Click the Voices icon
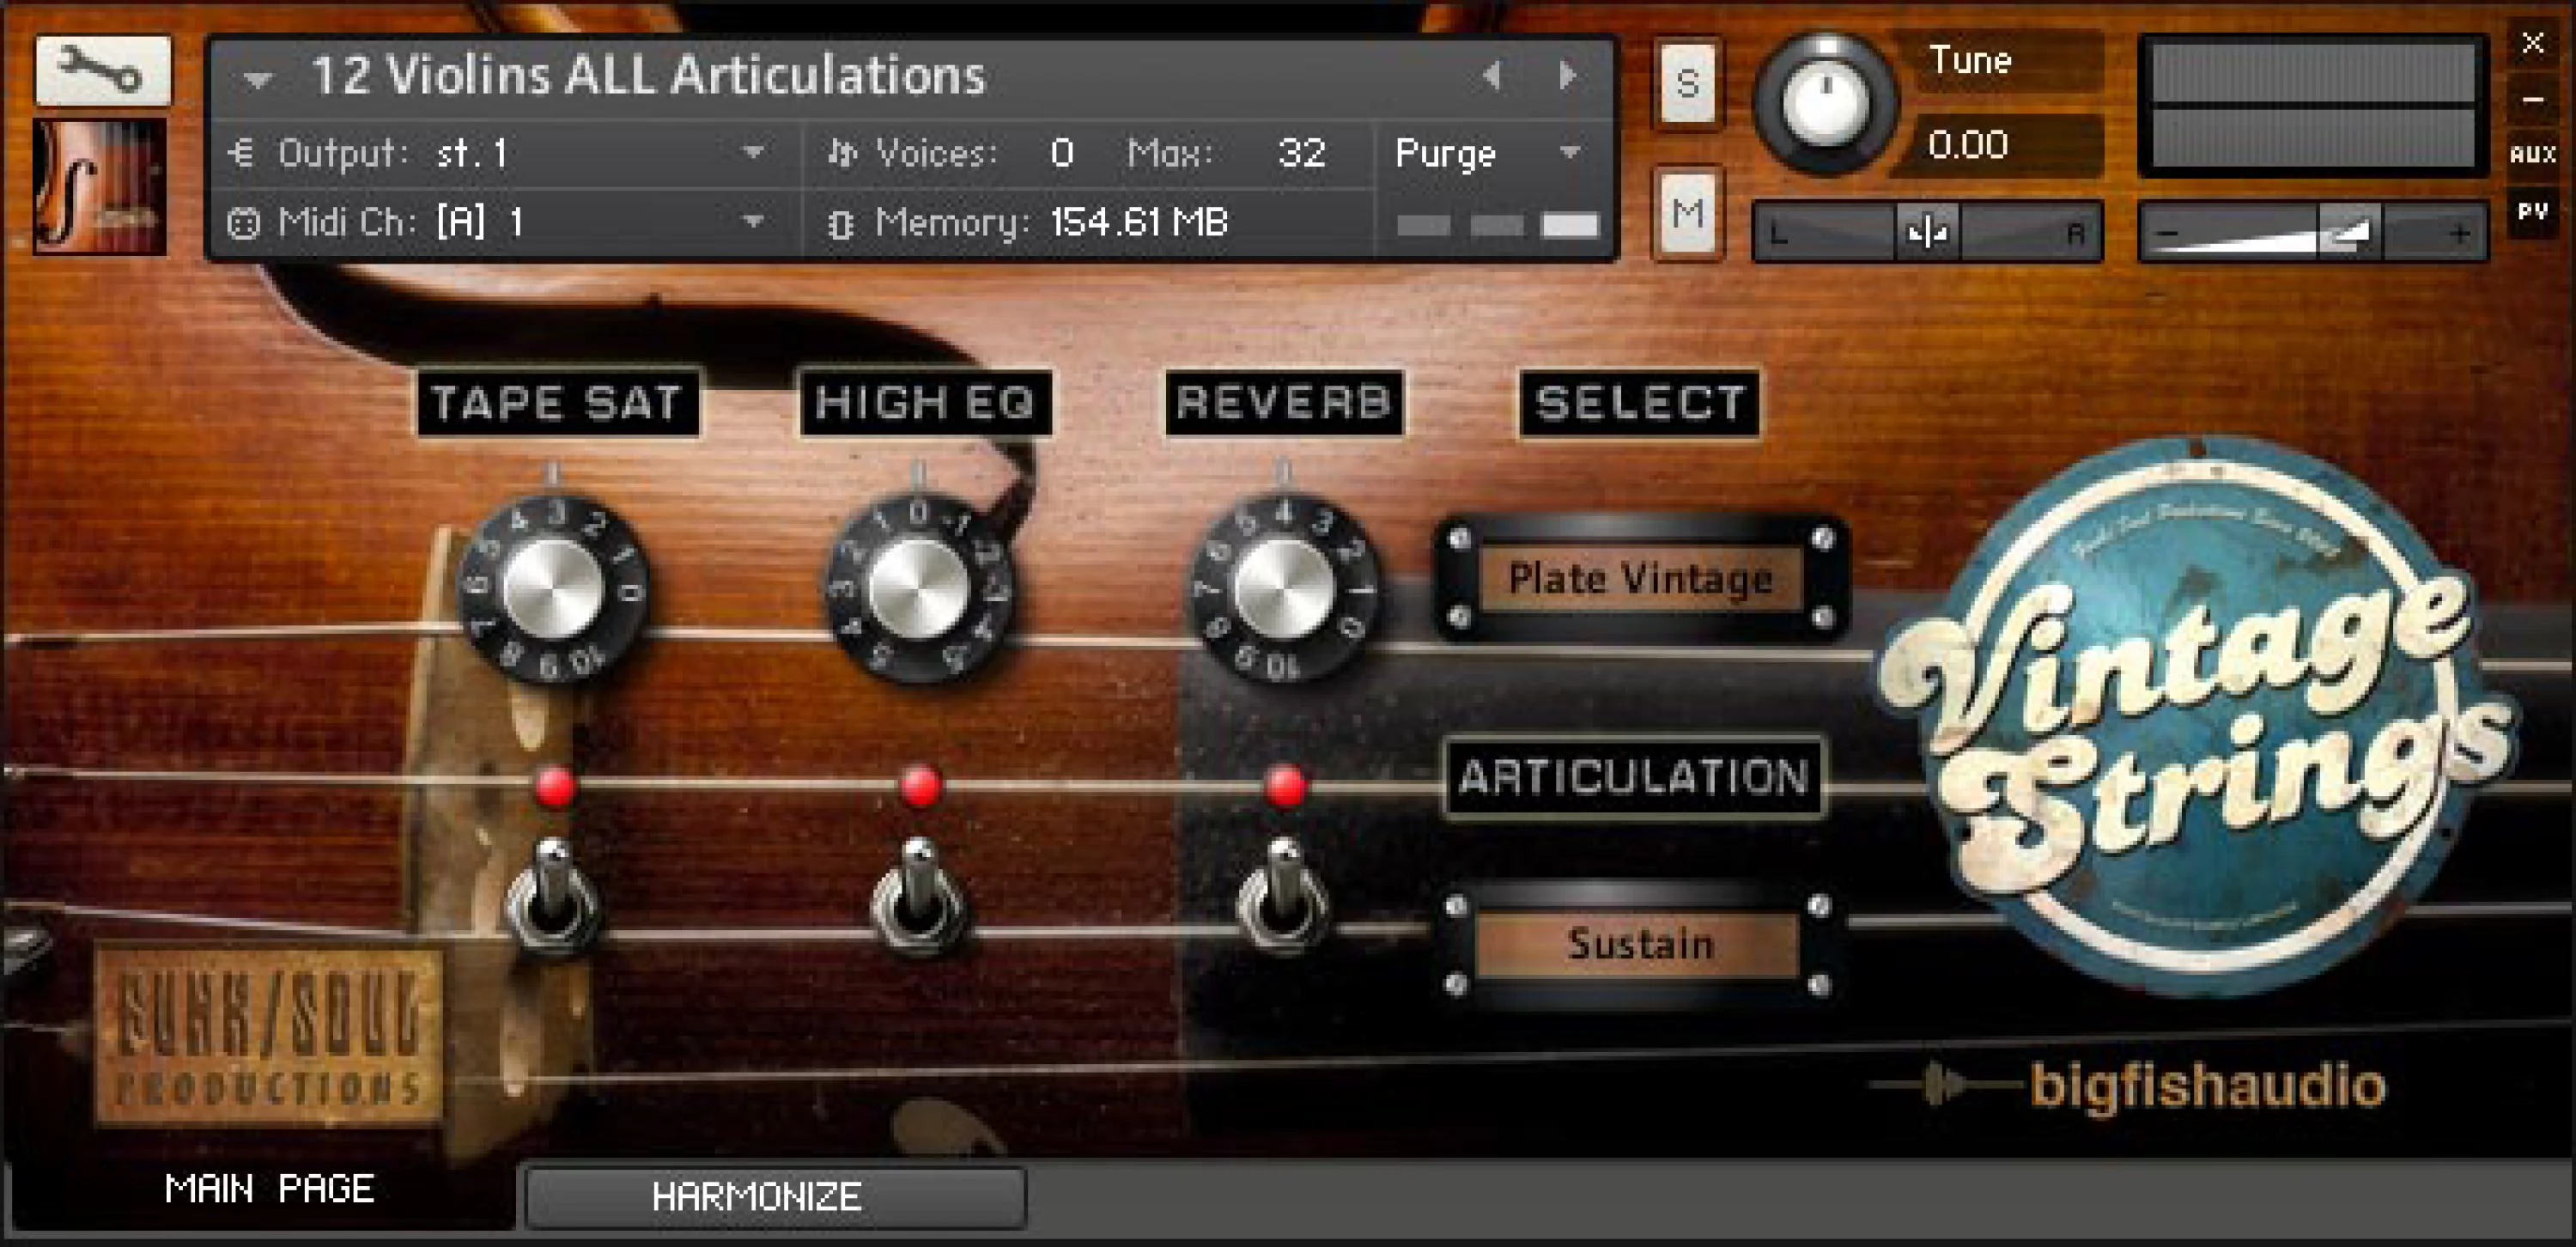Viewport: 2576px width, 1247px height. coord(841,153)
